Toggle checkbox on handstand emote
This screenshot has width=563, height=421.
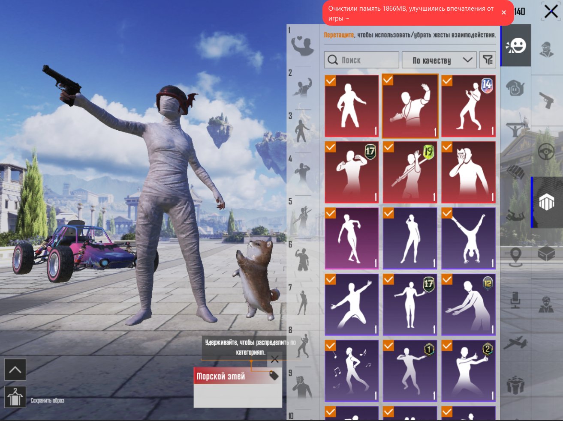(447, 213)
